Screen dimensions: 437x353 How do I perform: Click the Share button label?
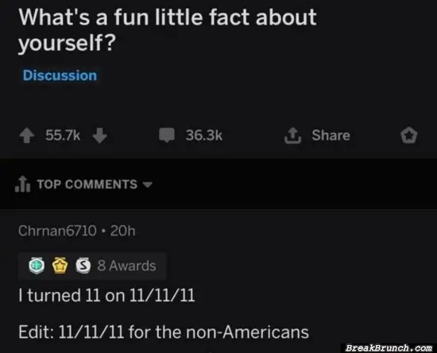331,135
